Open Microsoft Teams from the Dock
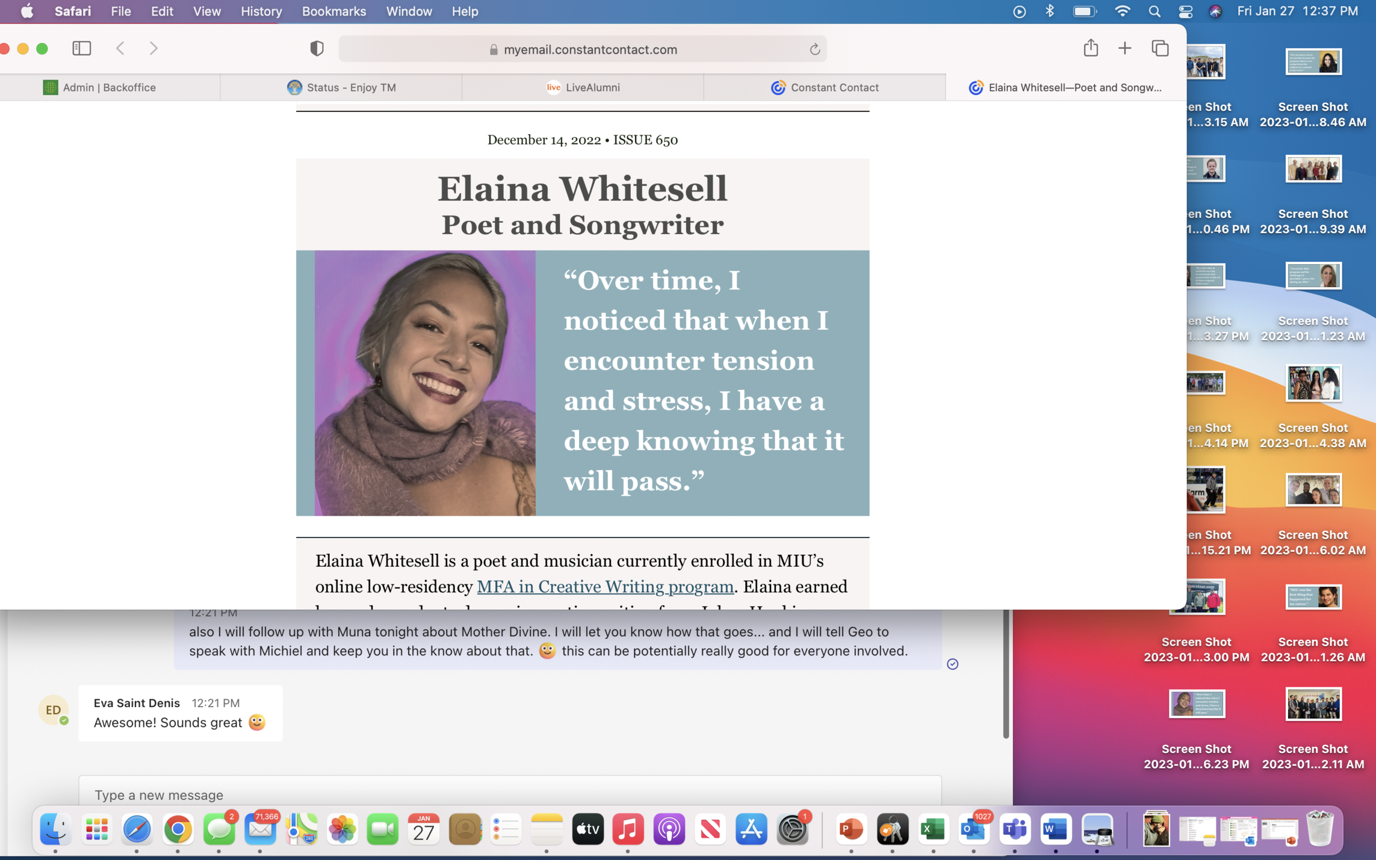The image size is (1376, 860). 1014,829
